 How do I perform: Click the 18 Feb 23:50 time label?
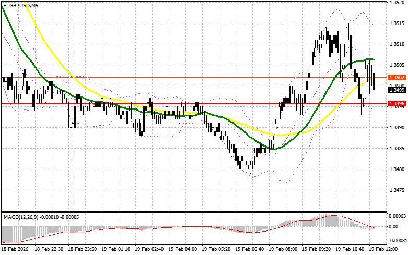click(x=82, y=249)
